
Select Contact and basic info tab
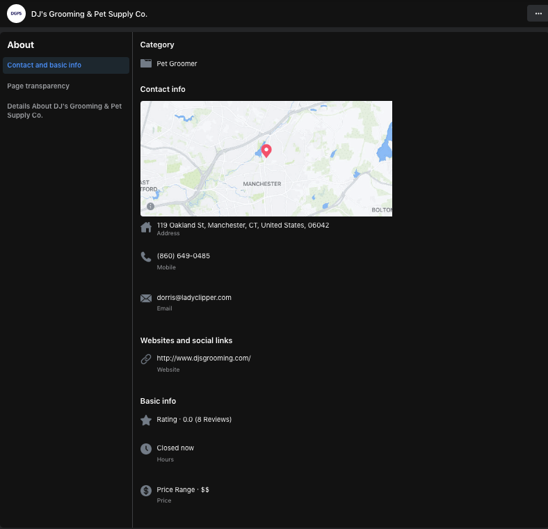65,65
